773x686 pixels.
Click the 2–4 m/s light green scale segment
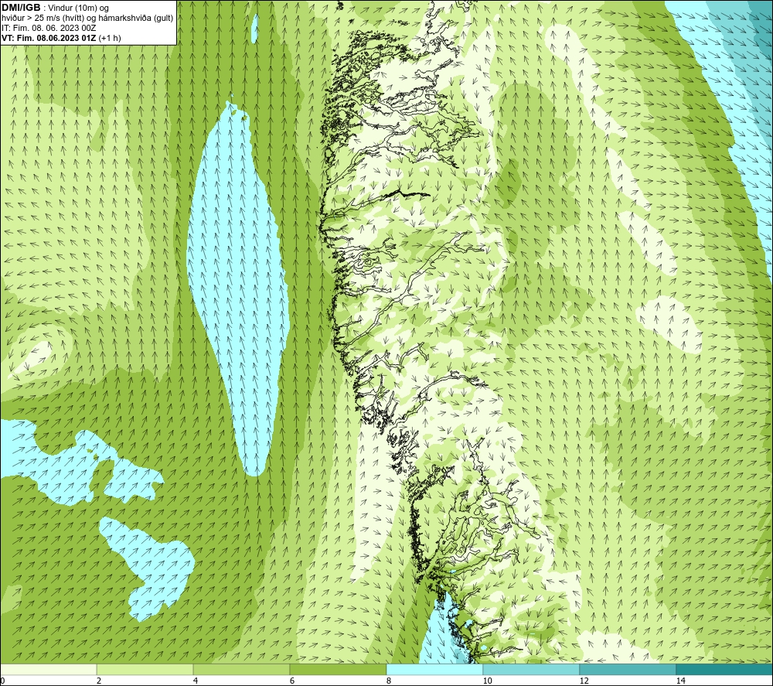145,669
